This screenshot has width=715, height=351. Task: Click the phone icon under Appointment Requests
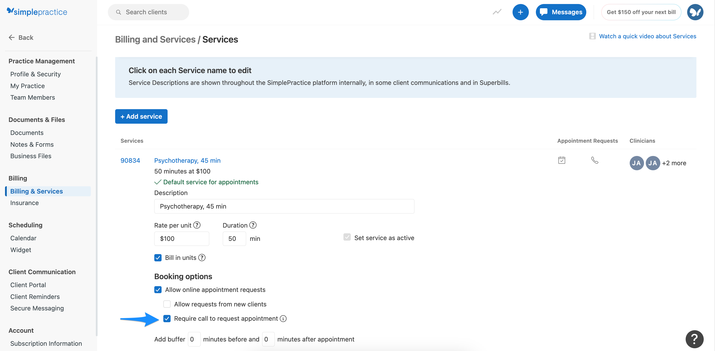pyautogui.click(x=595, y=160)
